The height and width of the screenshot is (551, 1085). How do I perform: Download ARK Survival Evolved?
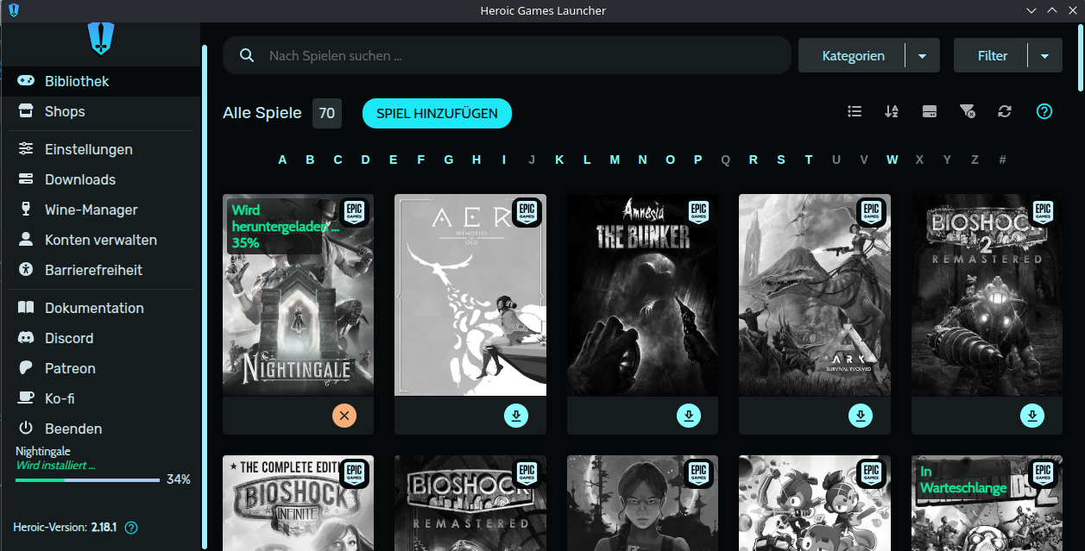point(861,416)
